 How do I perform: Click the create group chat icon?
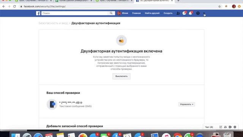tap(225, 127)
